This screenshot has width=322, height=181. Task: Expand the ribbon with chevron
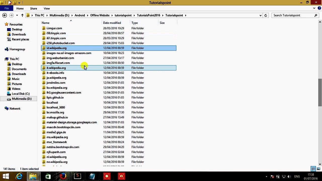[x=314, y=8]
